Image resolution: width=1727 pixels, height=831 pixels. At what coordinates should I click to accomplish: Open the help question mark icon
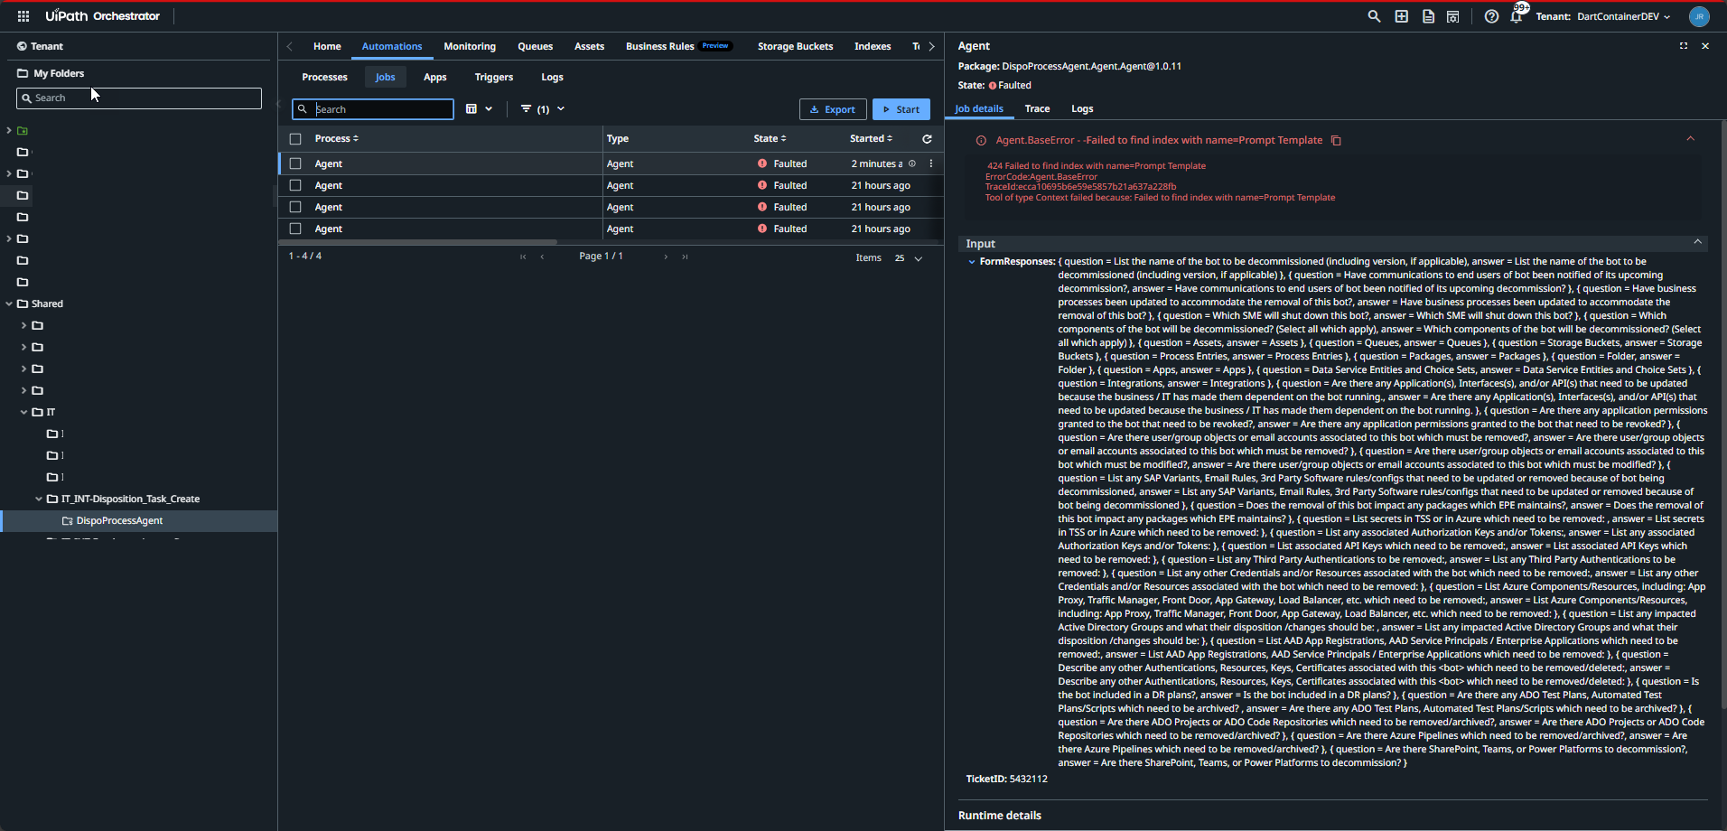(1491, 16)
